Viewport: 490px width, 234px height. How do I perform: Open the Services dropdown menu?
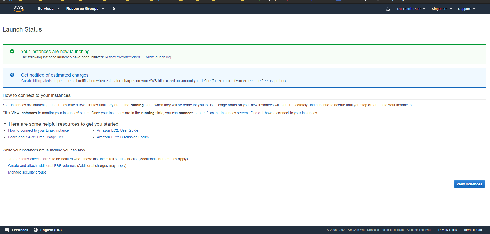48,9
